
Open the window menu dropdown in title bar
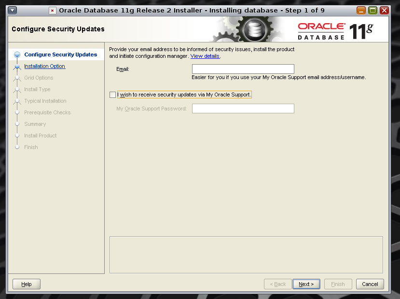pyautogui.click(x=12, y=11)
